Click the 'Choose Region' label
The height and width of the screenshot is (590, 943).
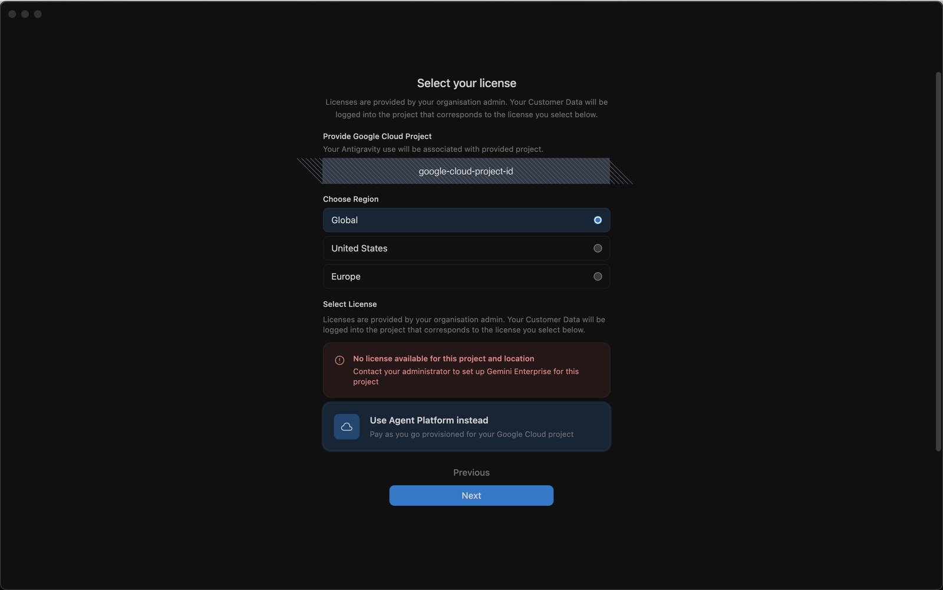click(351, 199)
